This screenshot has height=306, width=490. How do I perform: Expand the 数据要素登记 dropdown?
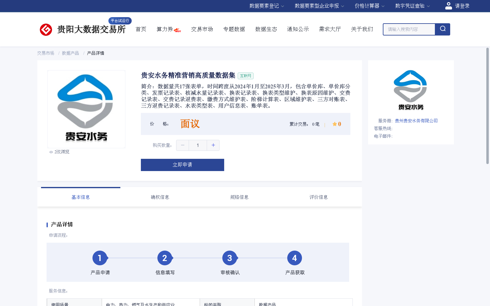(266, 6)
